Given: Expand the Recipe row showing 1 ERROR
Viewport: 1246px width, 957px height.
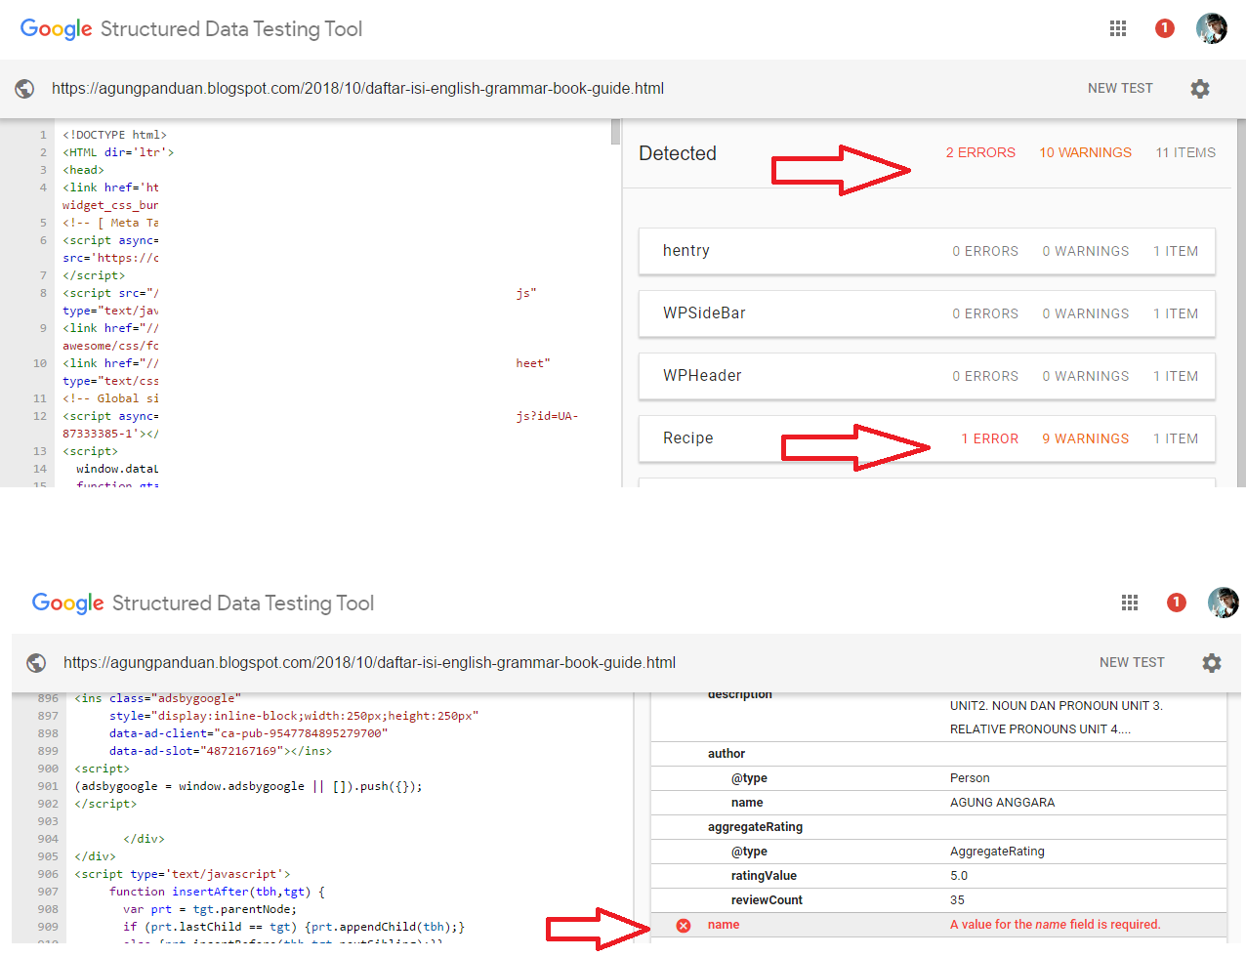Looking at the screenshot, I should point(926,438).
